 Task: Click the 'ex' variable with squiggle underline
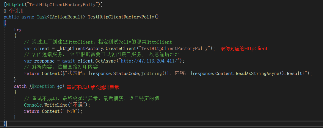click(x=60, y=87)
